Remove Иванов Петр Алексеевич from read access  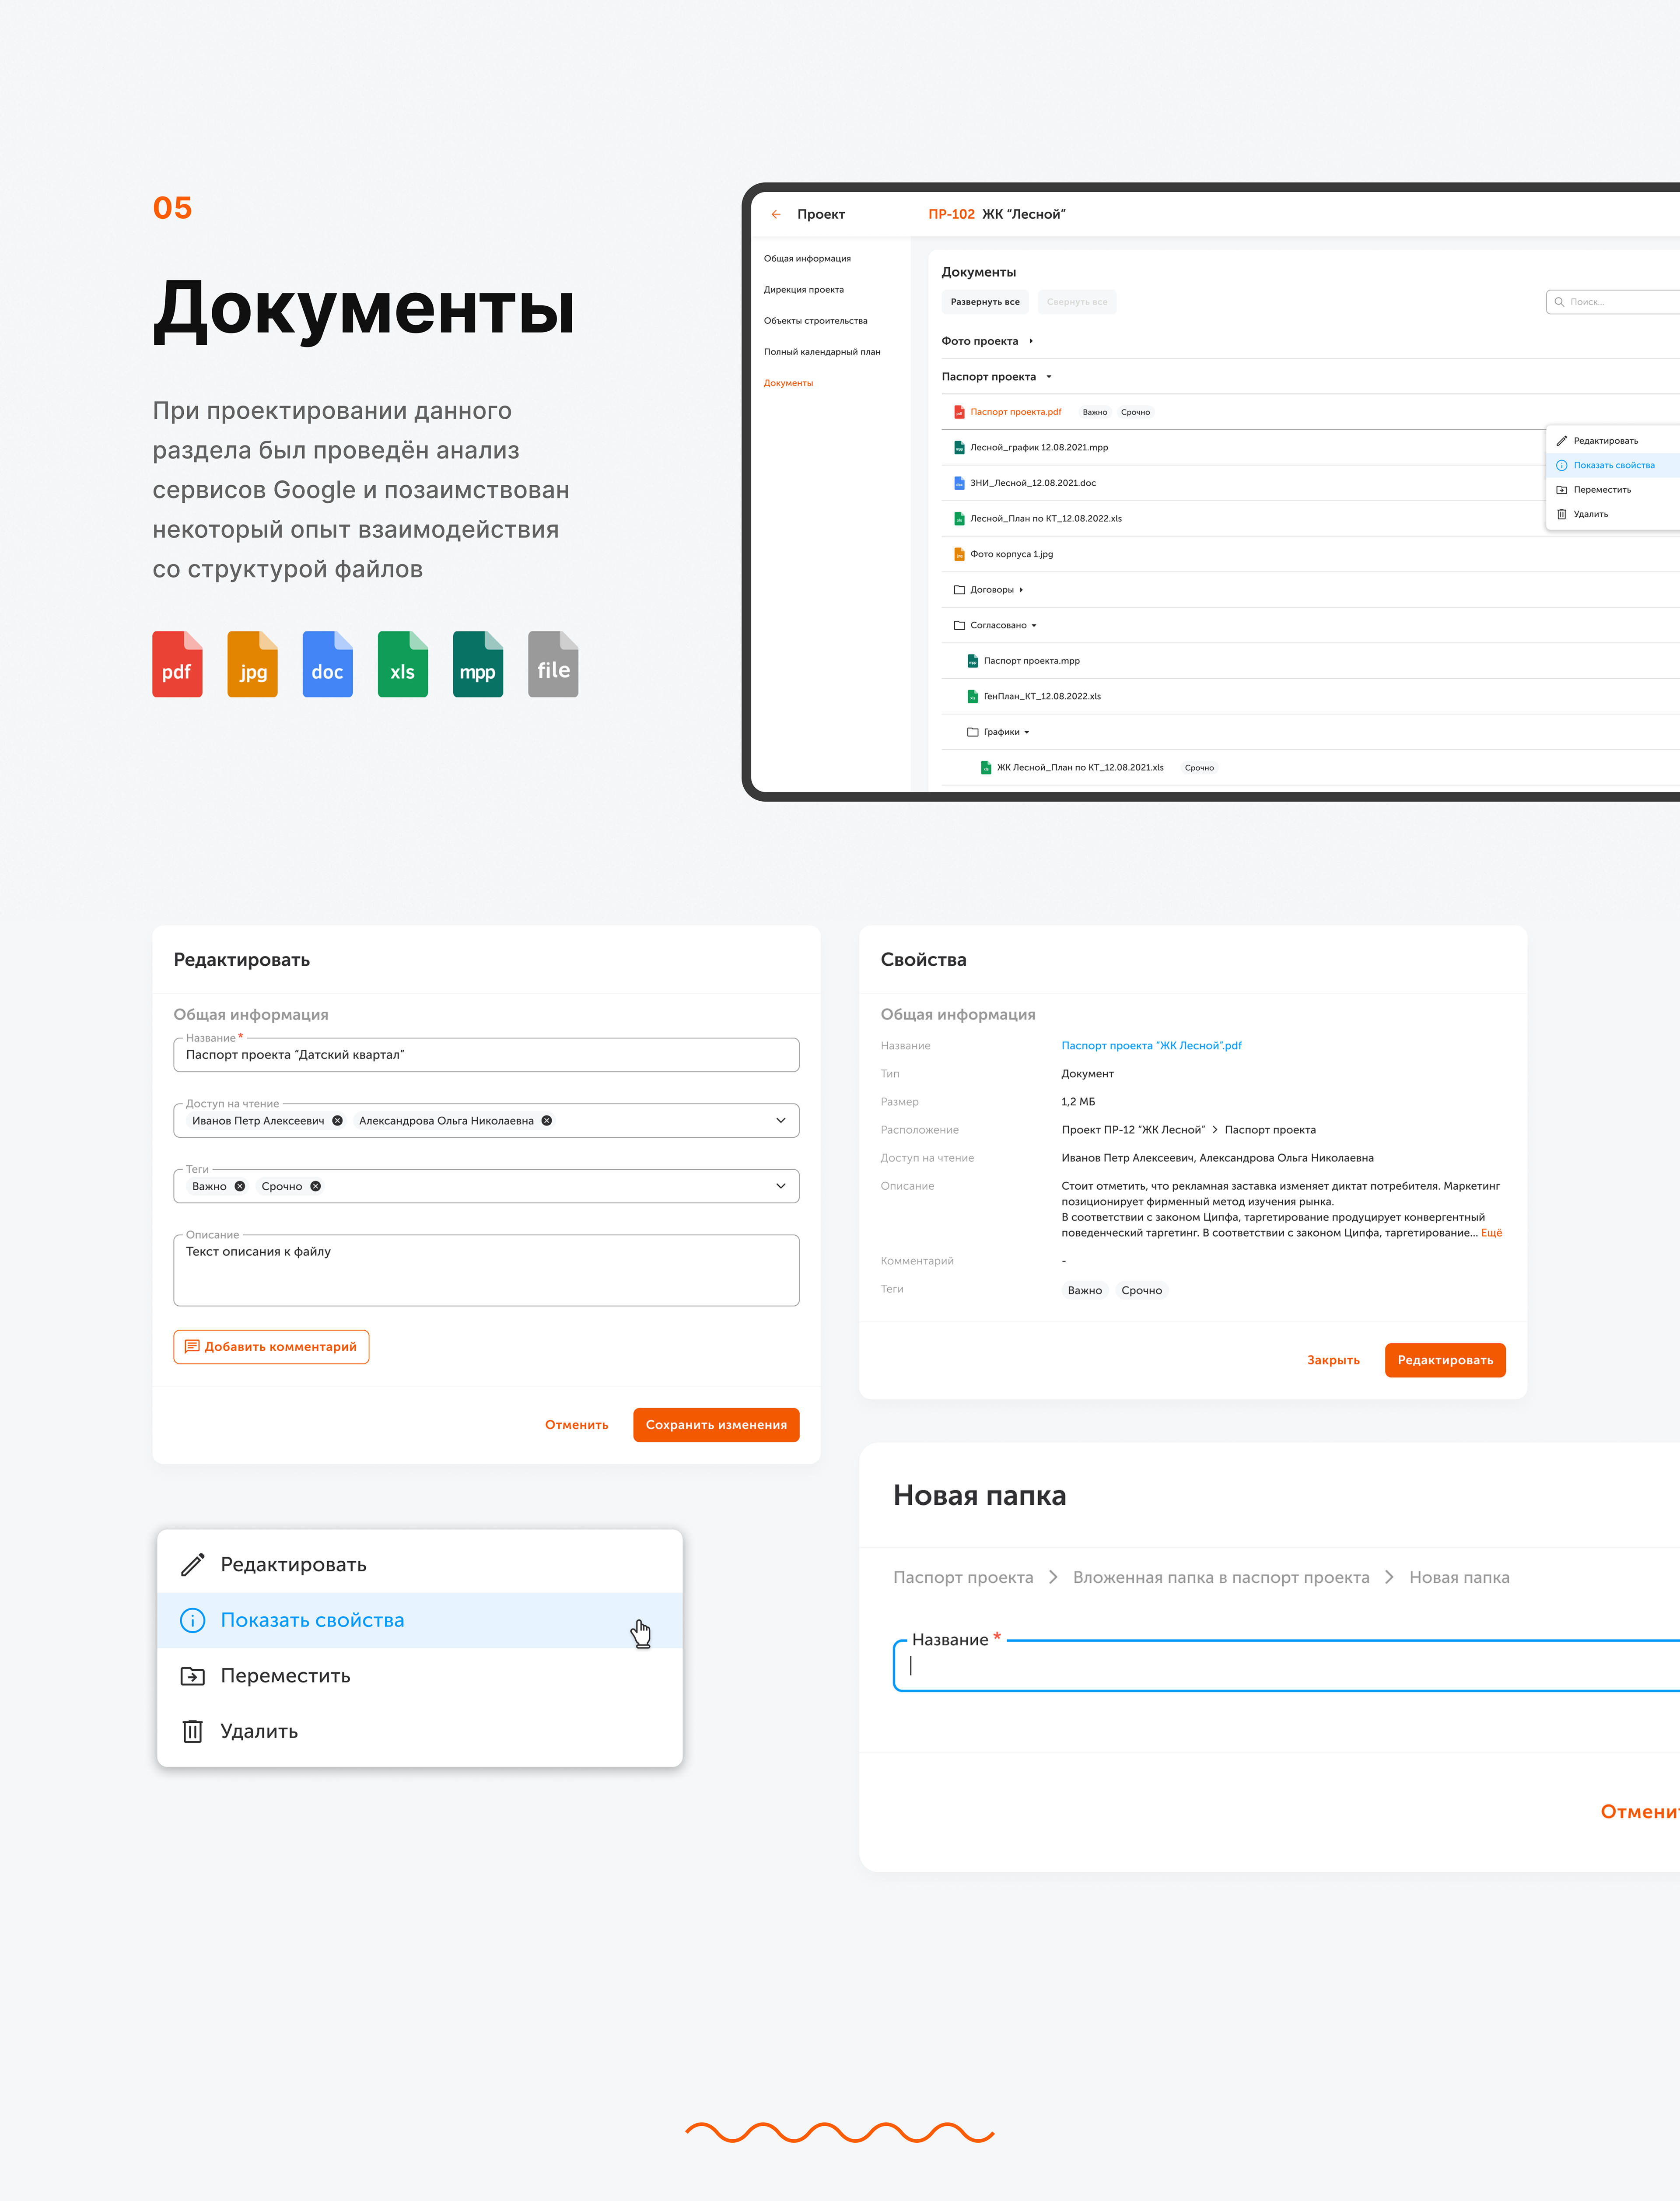click(338, 1120)
